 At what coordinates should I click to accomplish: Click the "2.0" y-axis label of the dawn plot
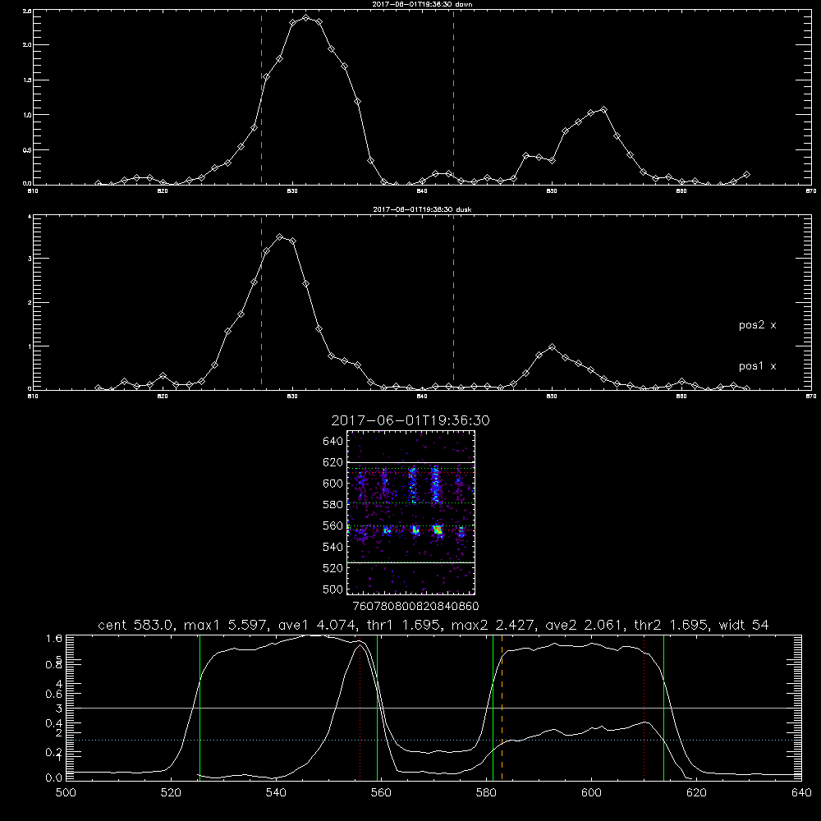click(x=27, y=45)
